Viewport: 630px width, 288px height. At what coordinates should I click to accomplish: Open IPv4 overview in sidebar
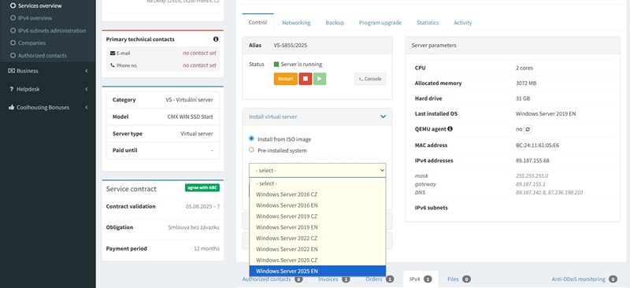(35, 18)
